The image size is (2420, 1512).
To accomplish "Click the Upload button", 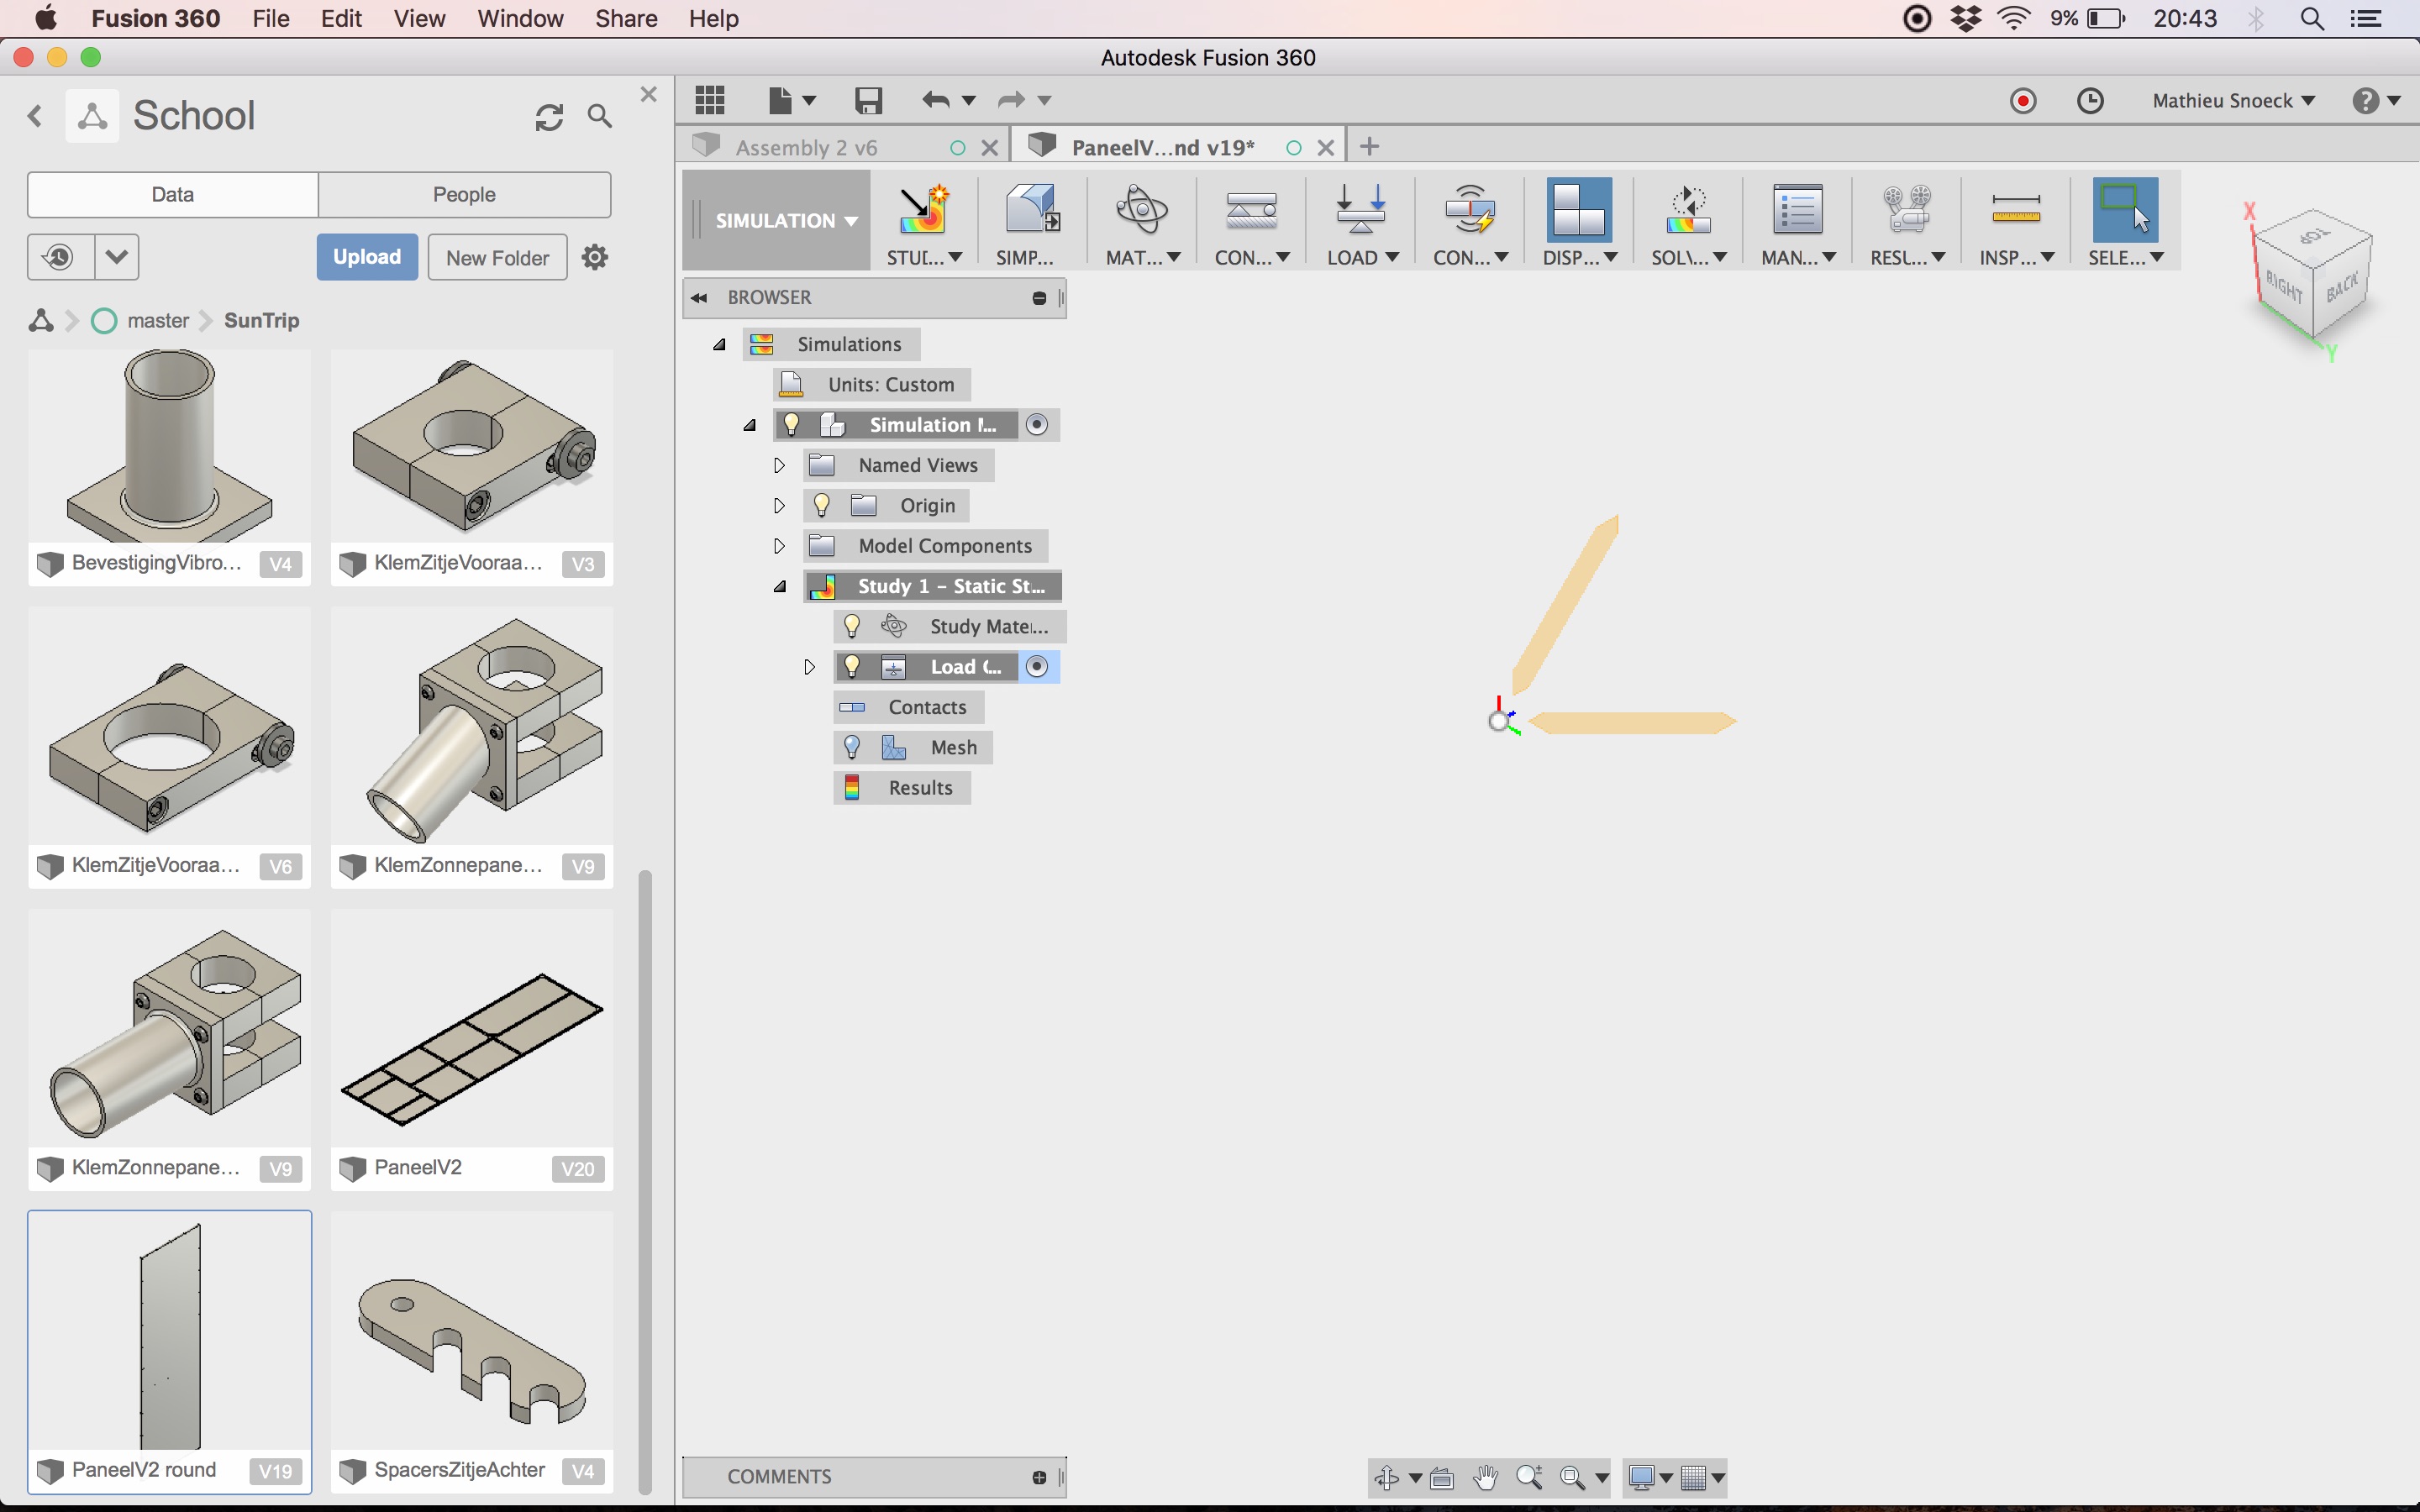I will click(367, 257).
